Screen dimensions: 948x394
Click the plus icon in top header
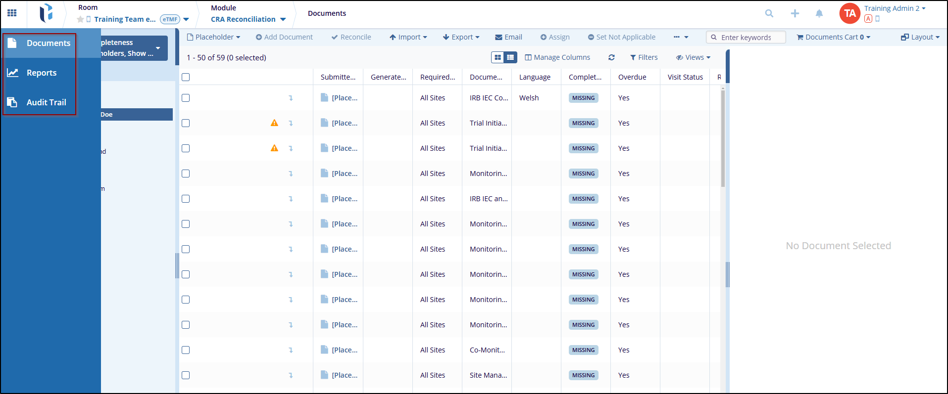click(x=795, y=13)
